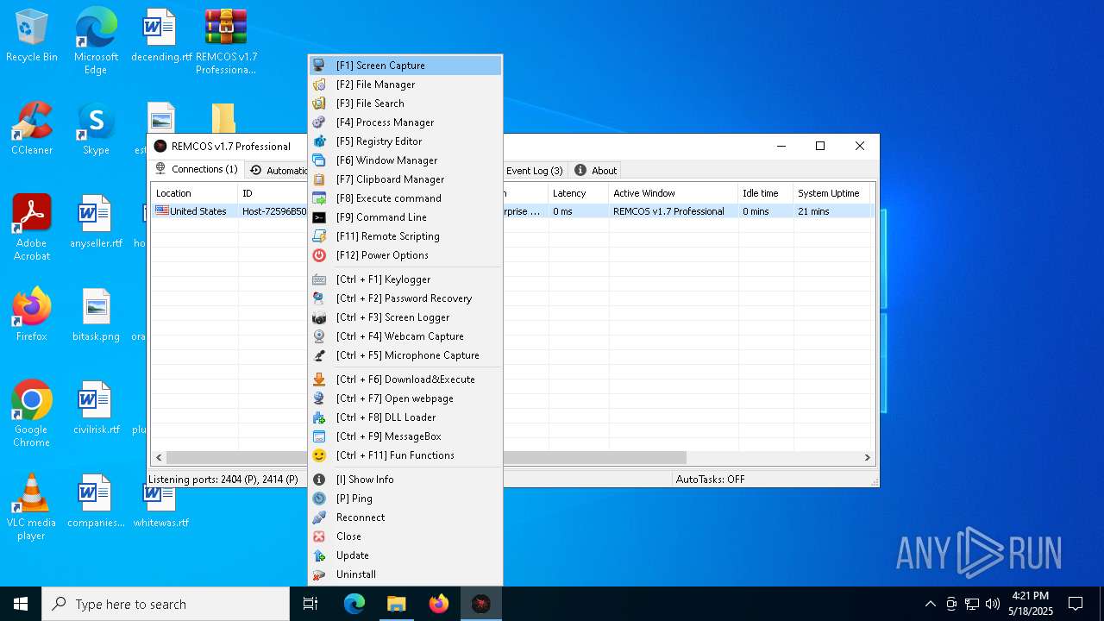The image size is (1104, 621).
Task: Click the Open webpage globe icon
Action: 319,398
